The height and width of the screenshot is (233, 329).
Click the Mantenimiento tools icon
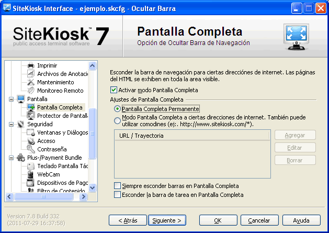pyautogui.click(x=31, y=82)
